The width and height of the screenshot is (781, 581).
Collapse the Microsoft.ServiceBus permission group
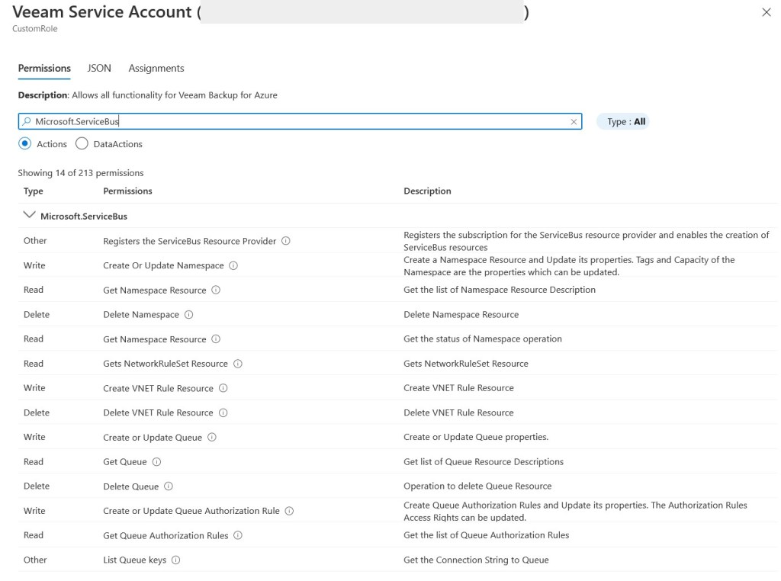click(x=30, y=214)
